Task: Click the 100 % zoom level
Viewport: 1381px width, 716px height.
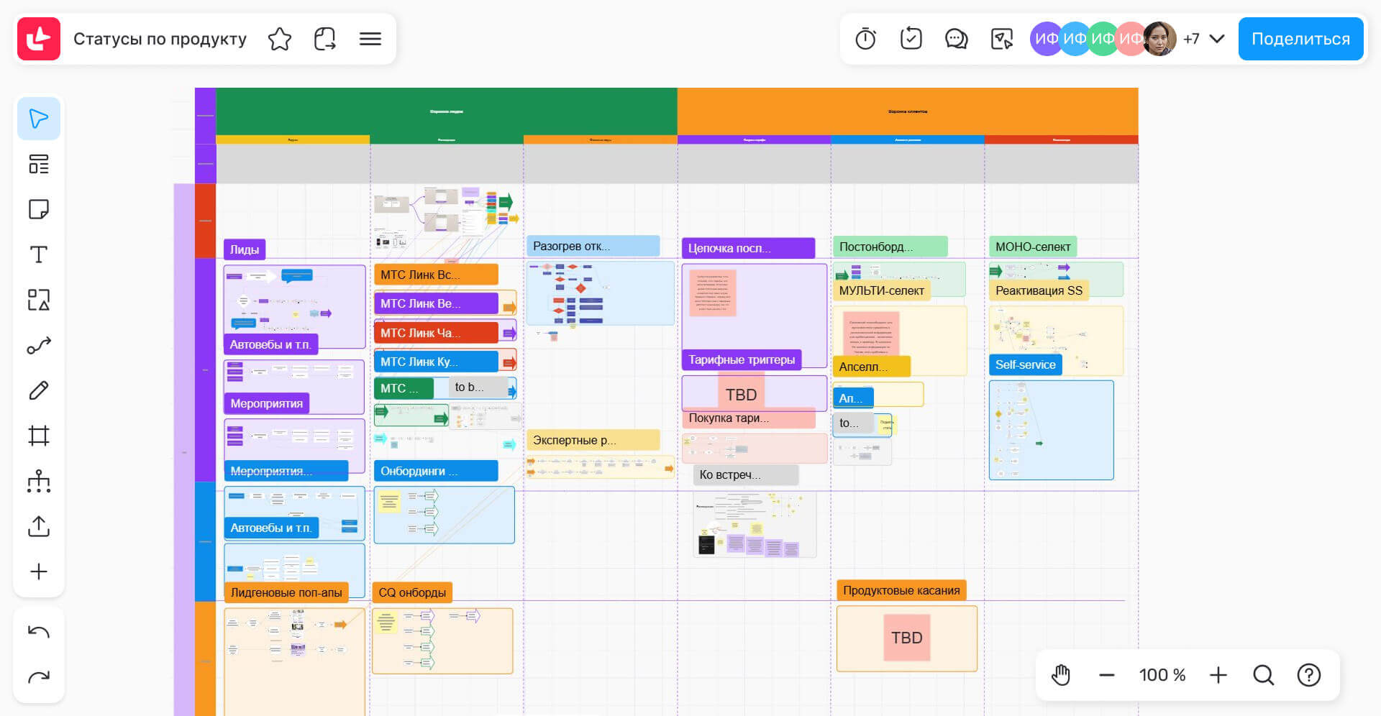Action: 1162,675
